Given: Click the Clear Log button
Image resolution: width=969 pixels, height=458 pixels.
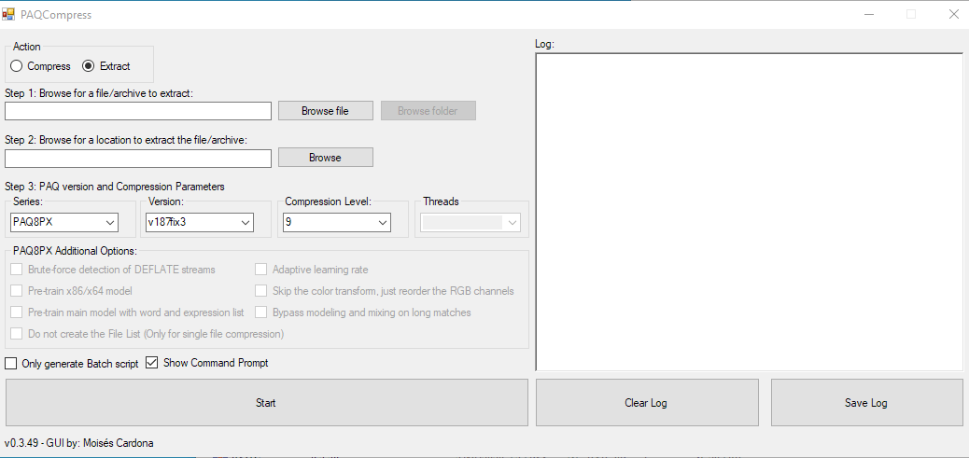Looking at the screenshot, I should 647,402.
